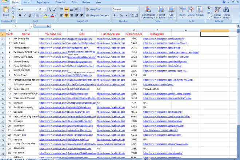Decrease font size with Shrink Font
The height and width of the screenshot is (160, 240).
(55, 9)
